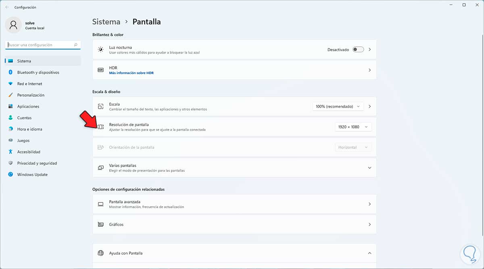Click the Accesibilidad icon in sidebar
The height and width of the screenshot is (269, 484).
10,152
